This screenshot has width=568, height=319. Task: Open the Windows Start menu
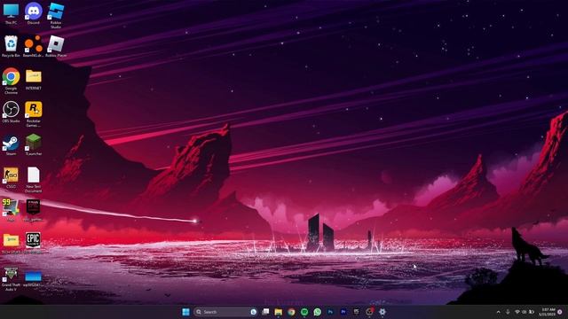pyautogui.click(x=185, y=312)
